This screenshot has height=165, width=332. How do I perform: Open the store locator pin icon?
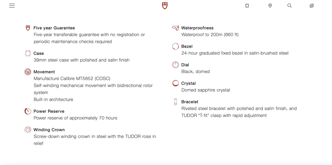[270, 6]
